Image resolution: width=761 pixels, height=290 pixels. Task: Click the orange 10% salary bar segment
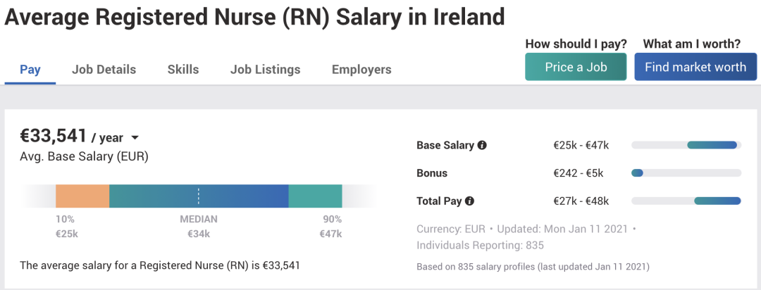click(x=82, y=196)
